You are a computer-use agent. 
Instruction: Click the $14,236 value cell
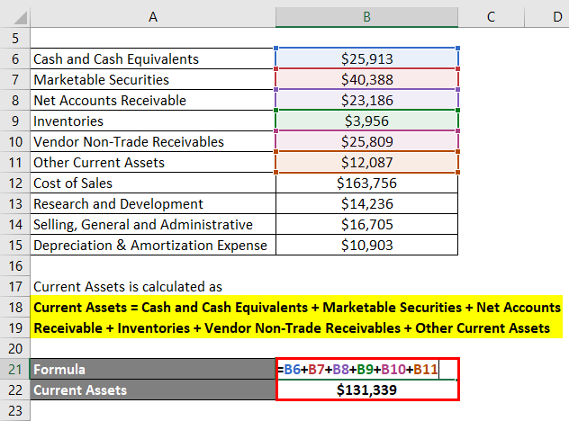[366, 203]
